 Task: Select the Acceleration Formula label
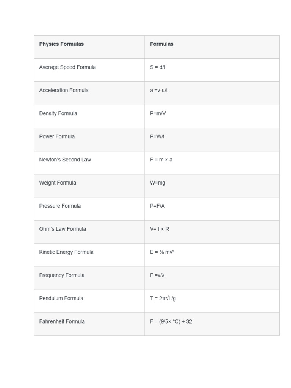pyautogui.click(x=64, y=90)
